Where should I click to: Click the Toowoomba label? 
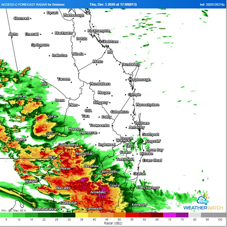click(x=100, y=125)
